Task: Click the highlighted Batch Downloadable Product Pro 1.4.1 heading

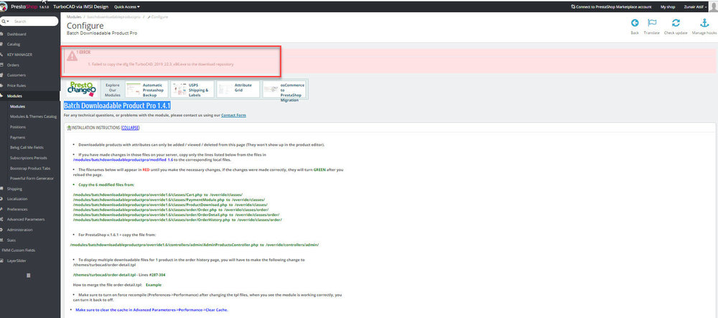Action: point(117,106)
